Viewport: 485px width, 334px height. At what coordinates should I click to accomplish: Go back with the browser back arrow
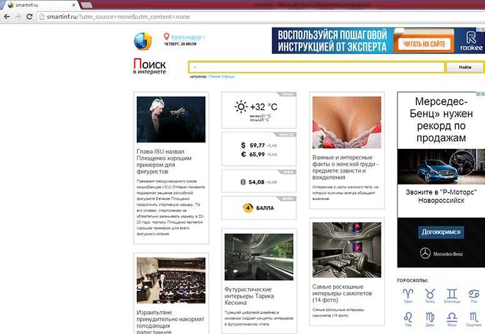(7, 17)
